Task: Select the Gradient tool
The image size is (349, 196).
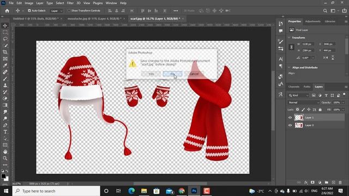Action: point(5,105)
